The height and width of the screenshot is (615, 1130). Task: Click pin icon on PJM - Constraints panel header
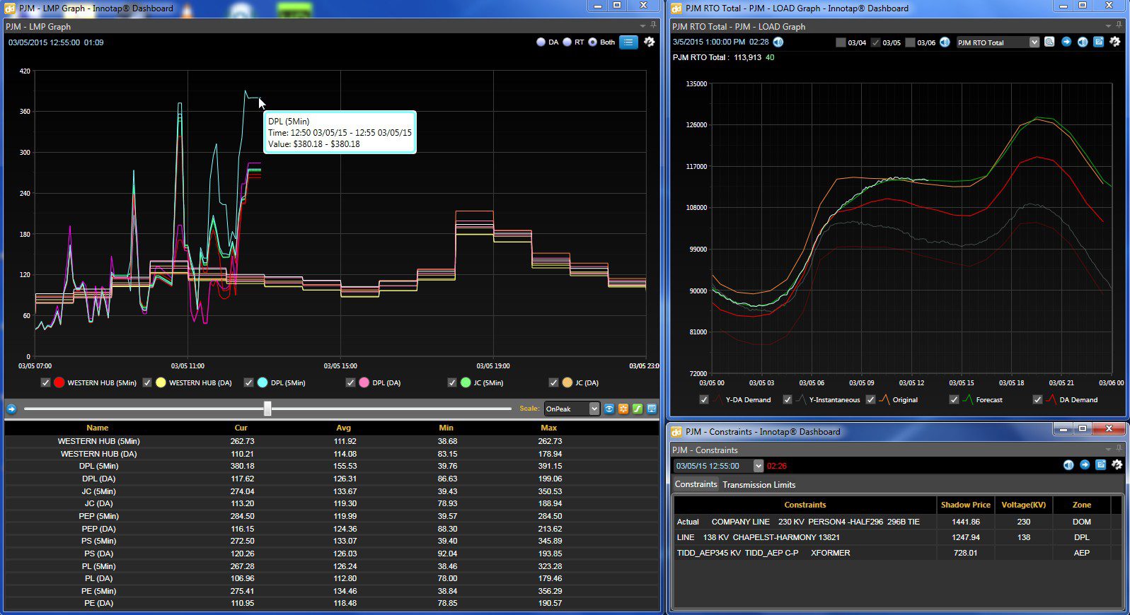coord(1120,449)
